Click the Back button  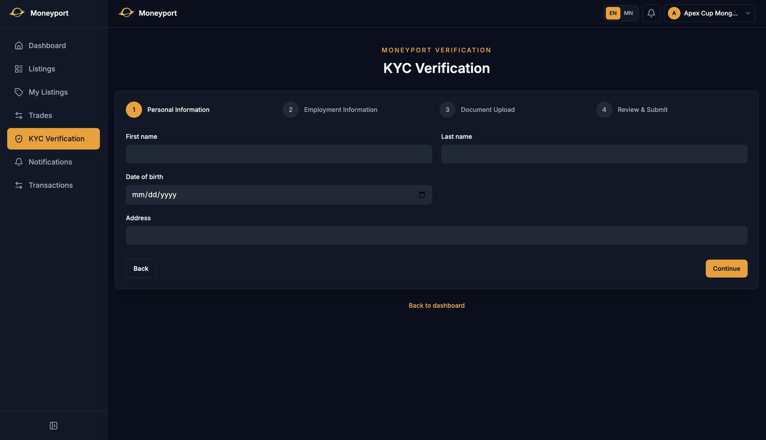point(141,269)
